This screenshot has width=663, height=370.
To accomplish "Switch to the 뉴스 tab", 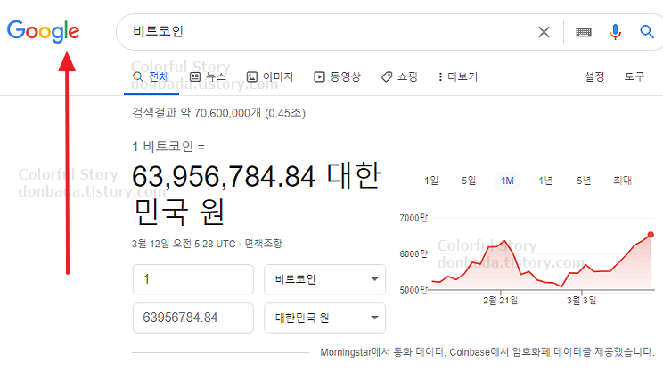I will point(208,76).
